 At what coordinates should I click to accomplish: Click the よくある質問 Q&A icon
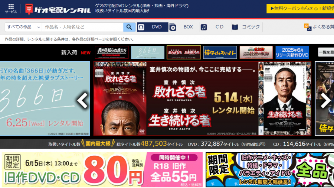(308, 27)
